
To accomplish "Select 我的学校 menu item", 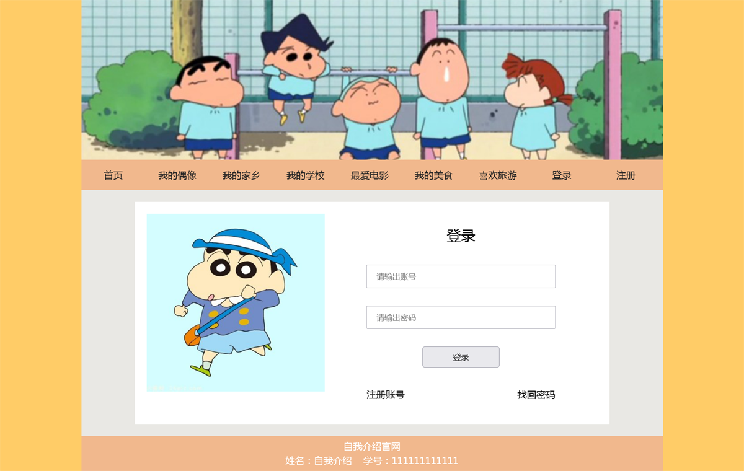I will pyautogui.click(x=305, y=175).
